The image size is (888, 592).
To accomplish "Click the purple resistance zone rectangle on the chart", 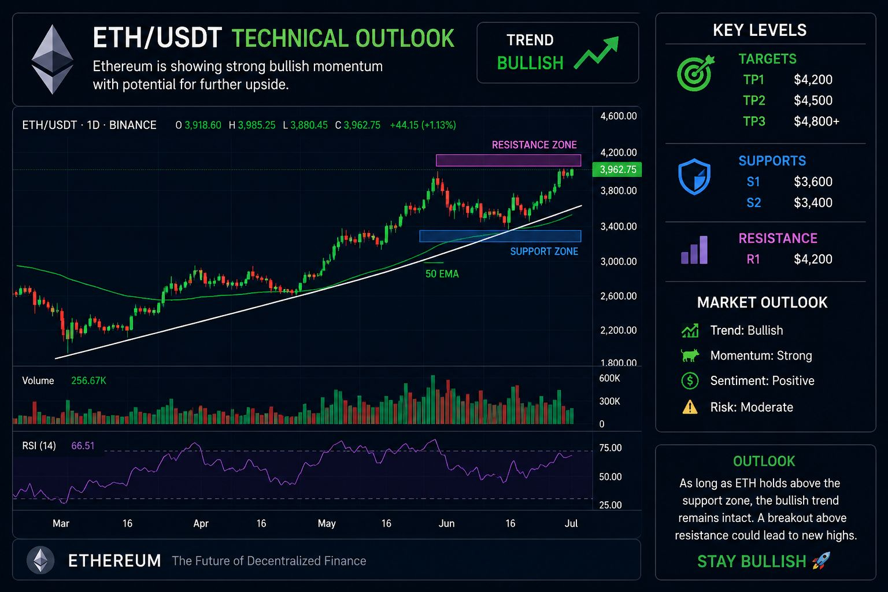I will [508, 160].
